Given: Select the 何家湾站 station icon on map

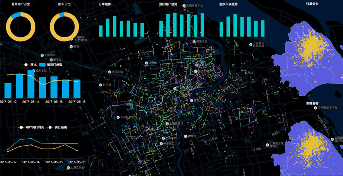Looking at the screenshot, I should pos(194,41).
